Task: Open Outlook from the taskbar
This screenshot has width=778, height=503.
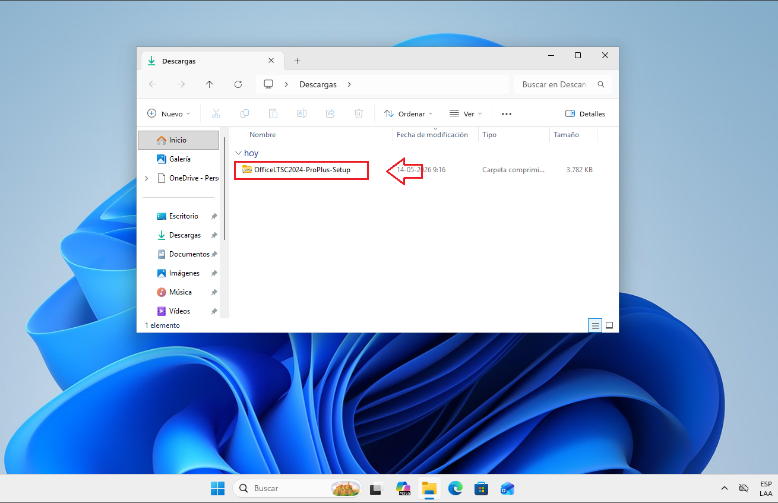Action: pyautogui.click(x=507, y=489)
